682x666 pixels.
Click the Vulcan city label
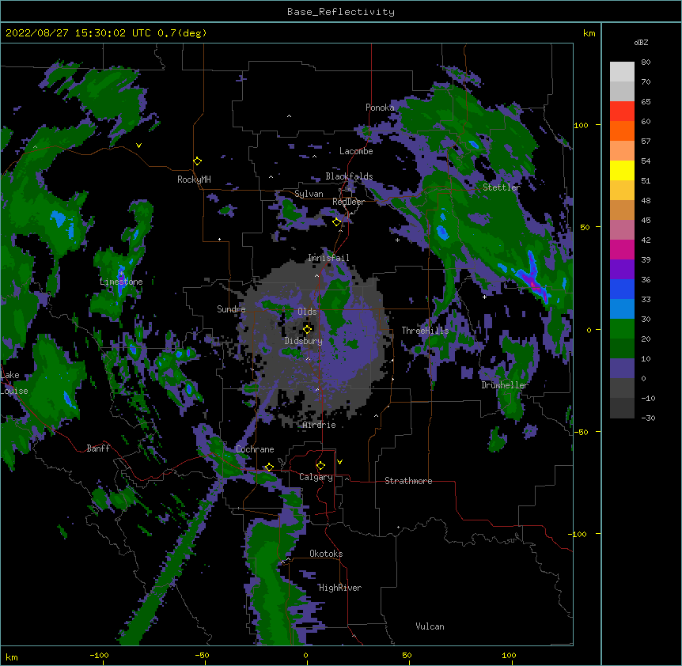click(x=430, y=626)
